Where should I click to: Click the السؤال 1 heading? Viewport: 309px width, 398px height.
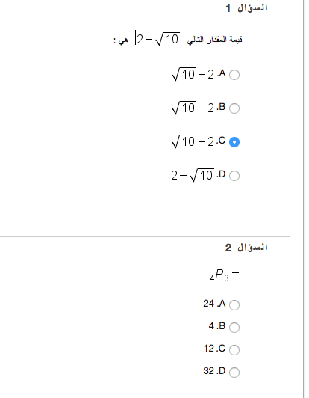(246, 8)
